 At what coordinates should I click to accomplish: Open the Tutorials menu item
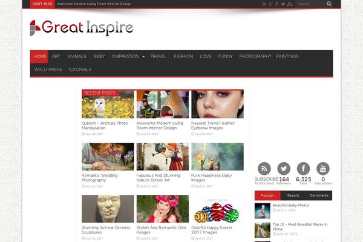[80, 70]
